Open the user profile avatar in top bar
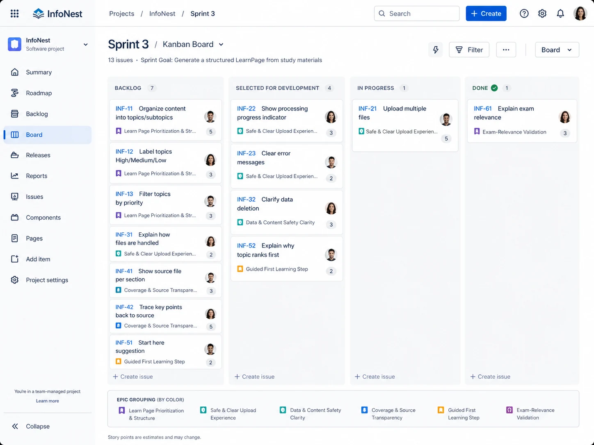The image size is (594, 445). [x=580, y=14]
